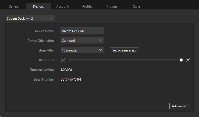Expand the Sleep After dropdown
The width and height of the screenshot is (199, 117).
pyautogui.click(x=82, y=50)
